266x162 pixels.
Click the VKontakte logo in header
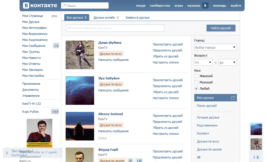tap(40, 5)
